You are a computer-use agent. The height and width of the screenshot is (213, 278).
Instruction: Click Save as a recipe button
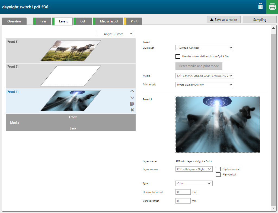click(223, 19)
